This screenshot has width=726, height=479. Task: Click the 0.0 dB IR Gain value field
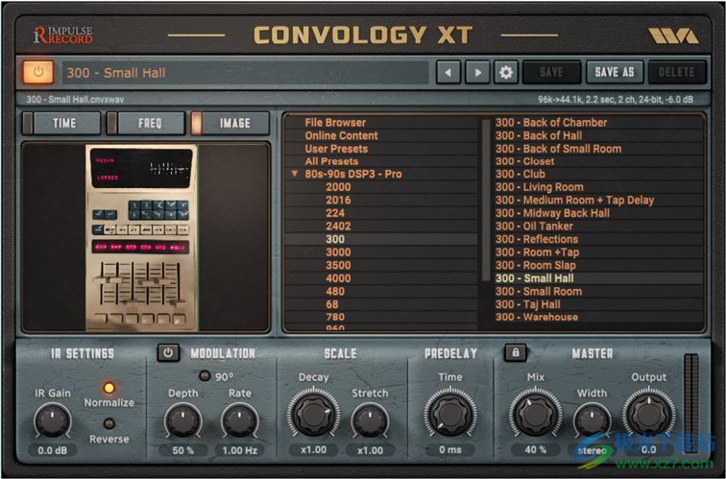click(x=52, y=450)
